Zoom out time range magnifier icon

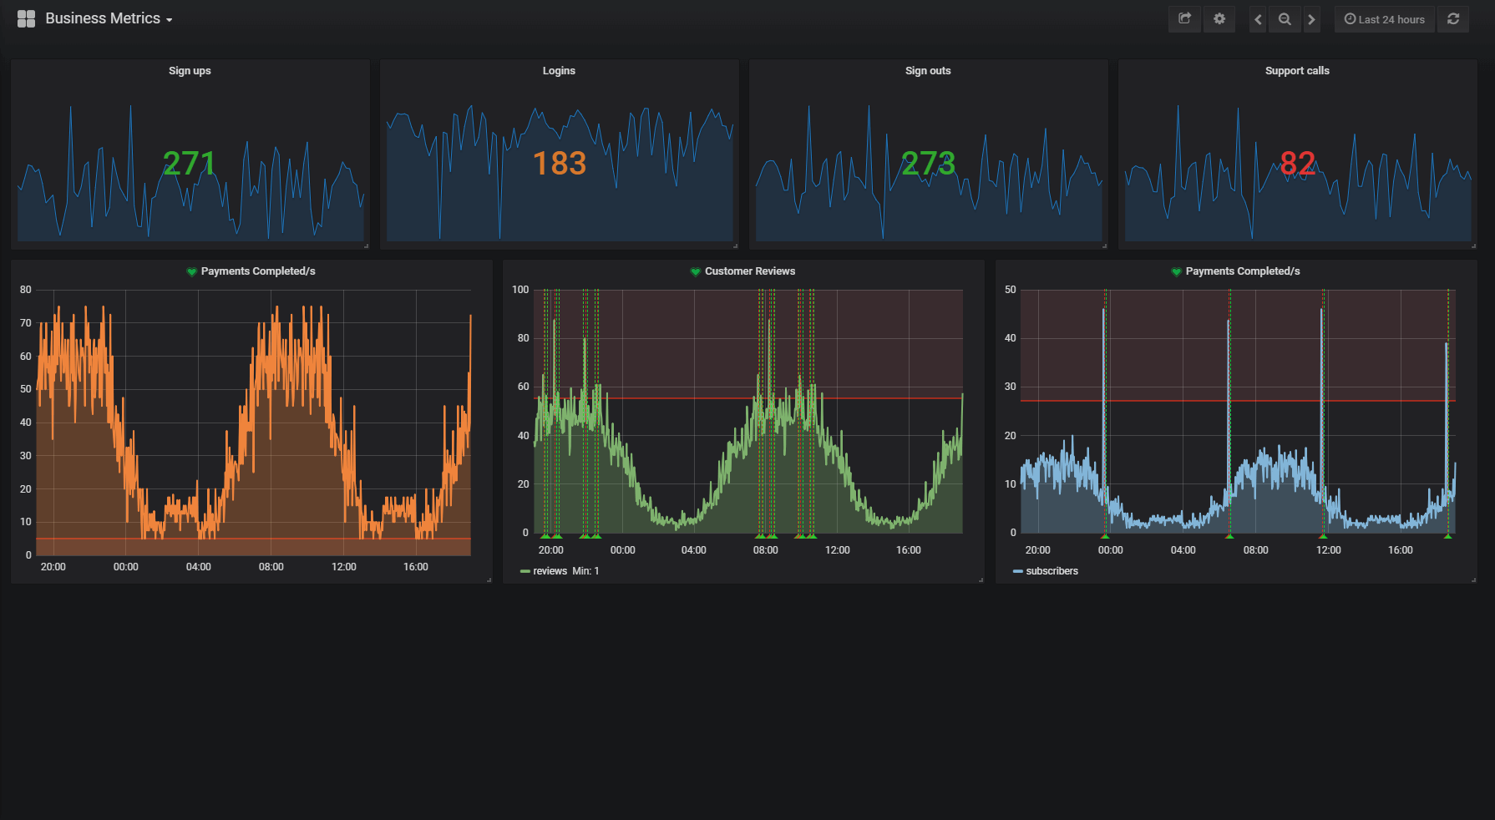[x=1285, y=19]
